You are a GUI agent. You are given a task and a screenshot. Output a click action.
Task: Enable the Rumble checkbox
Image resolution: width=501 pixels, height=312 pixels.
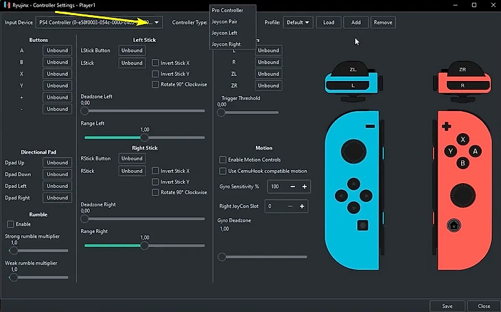pos(10,224)
